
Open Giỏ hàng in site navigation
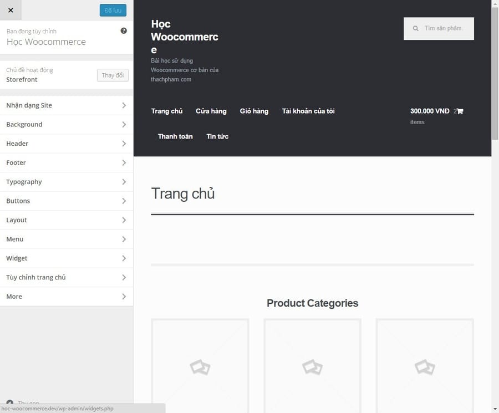coord(254,111)
